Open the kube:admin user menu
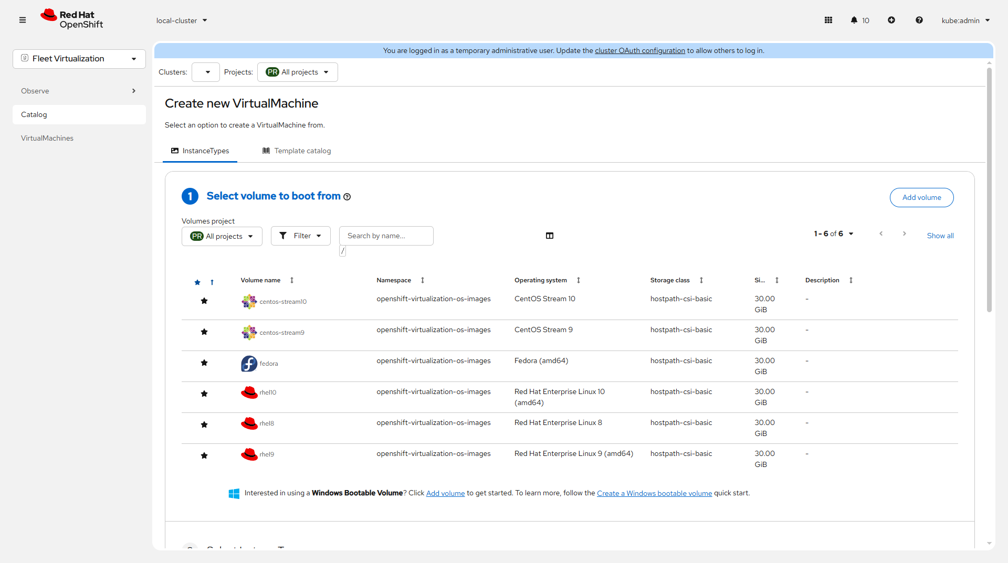Screen dimensions: 1008x563 [966, 20]
